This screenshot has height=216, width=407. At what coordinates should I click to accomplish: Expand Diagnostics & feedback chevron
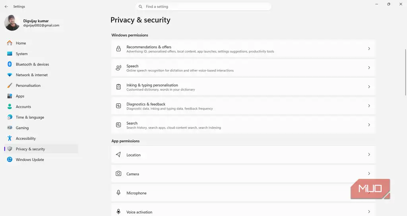[369, 106]
